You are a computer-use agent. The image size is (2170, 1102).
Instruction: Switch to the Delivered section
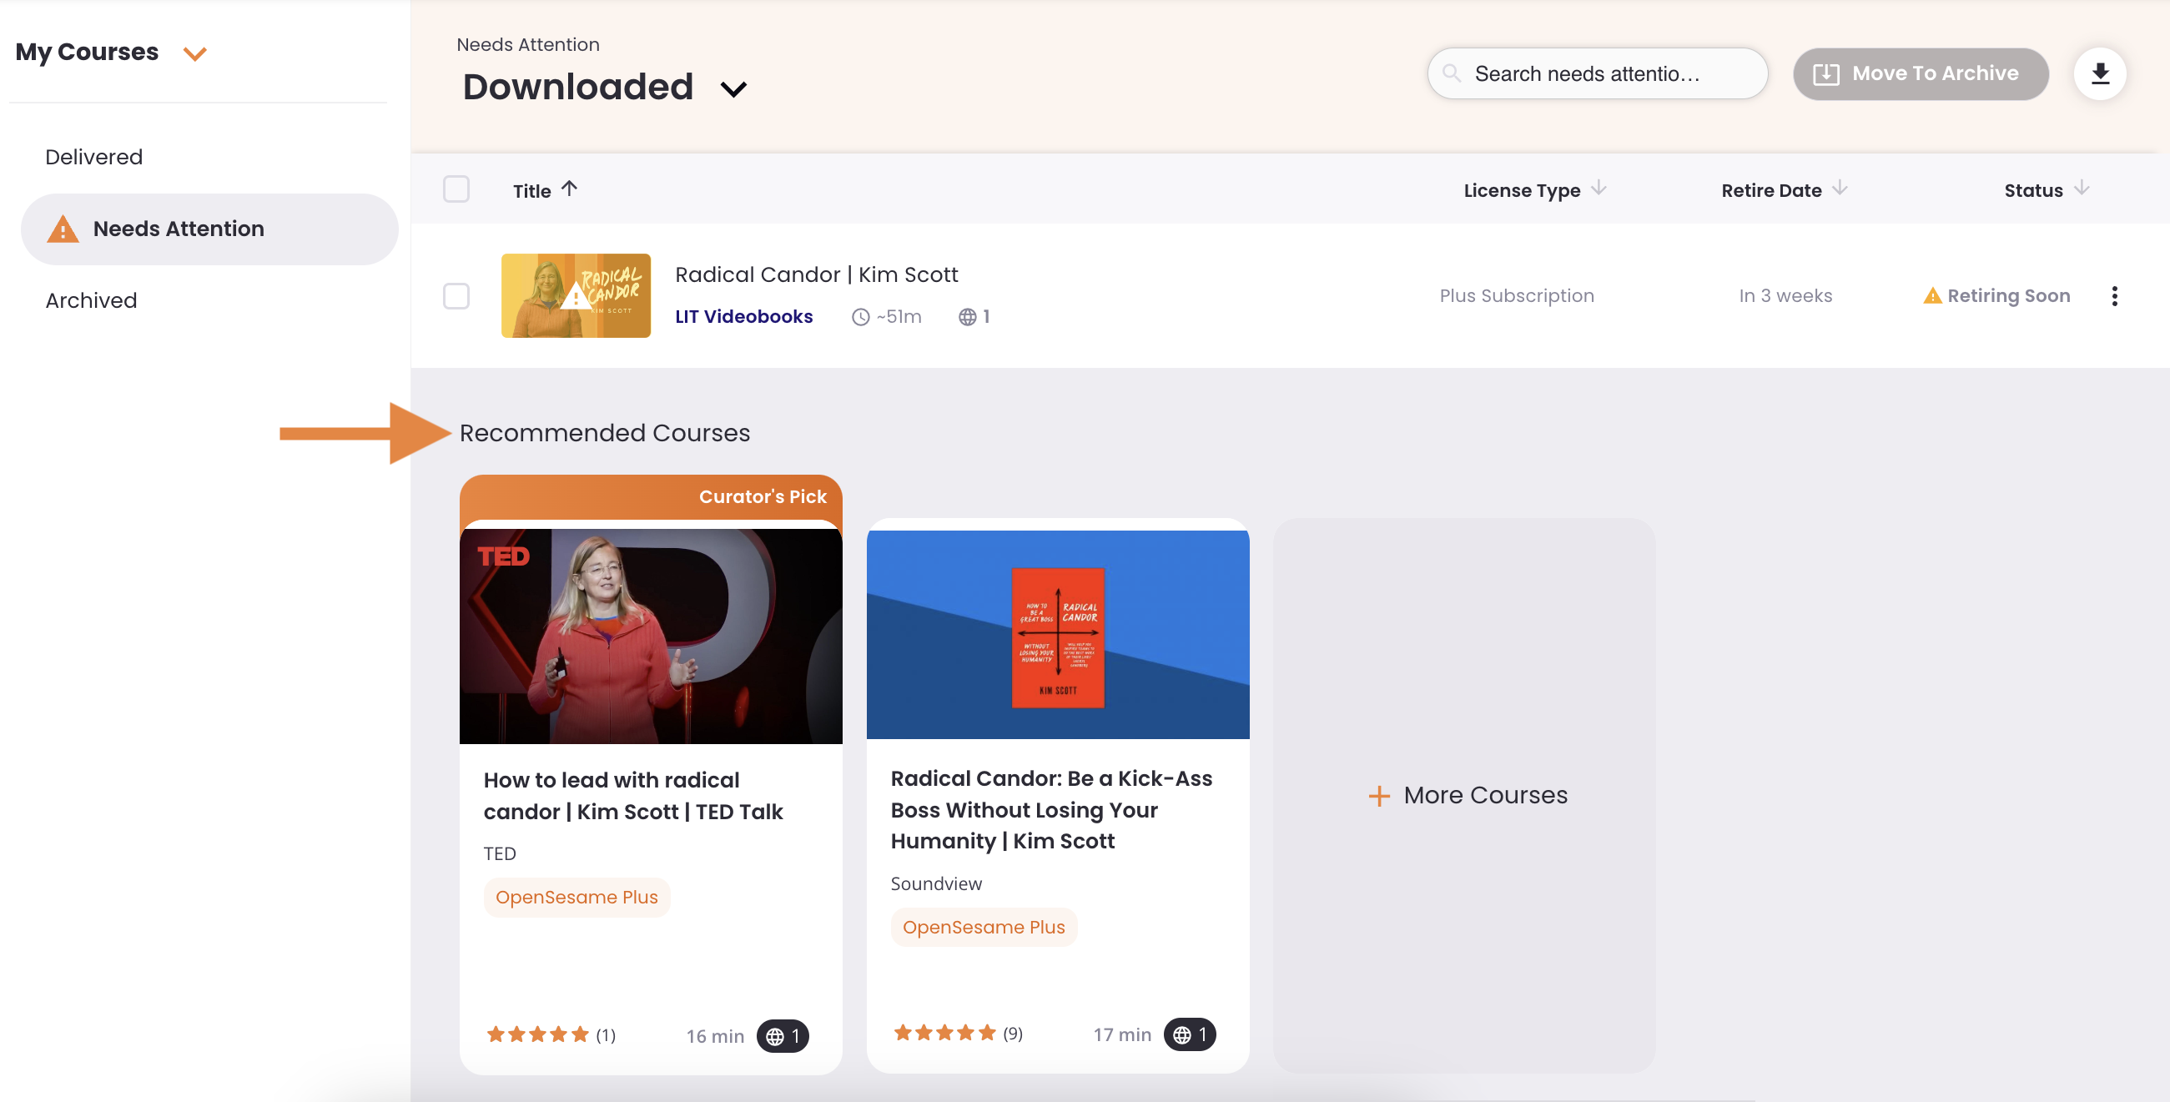[x=93, y=156]
